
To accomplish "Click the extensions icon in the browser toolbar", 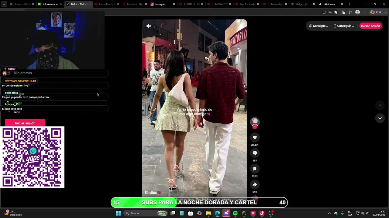I will [x=343, y=12].
